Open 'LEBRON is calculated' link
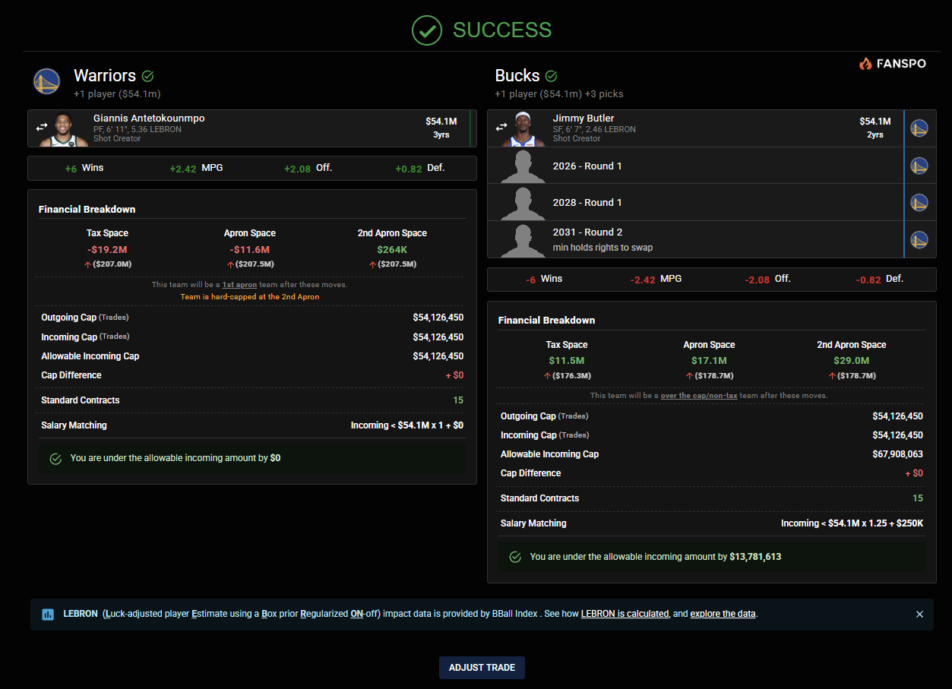This screenshot has height=689, width=952. 625,614
